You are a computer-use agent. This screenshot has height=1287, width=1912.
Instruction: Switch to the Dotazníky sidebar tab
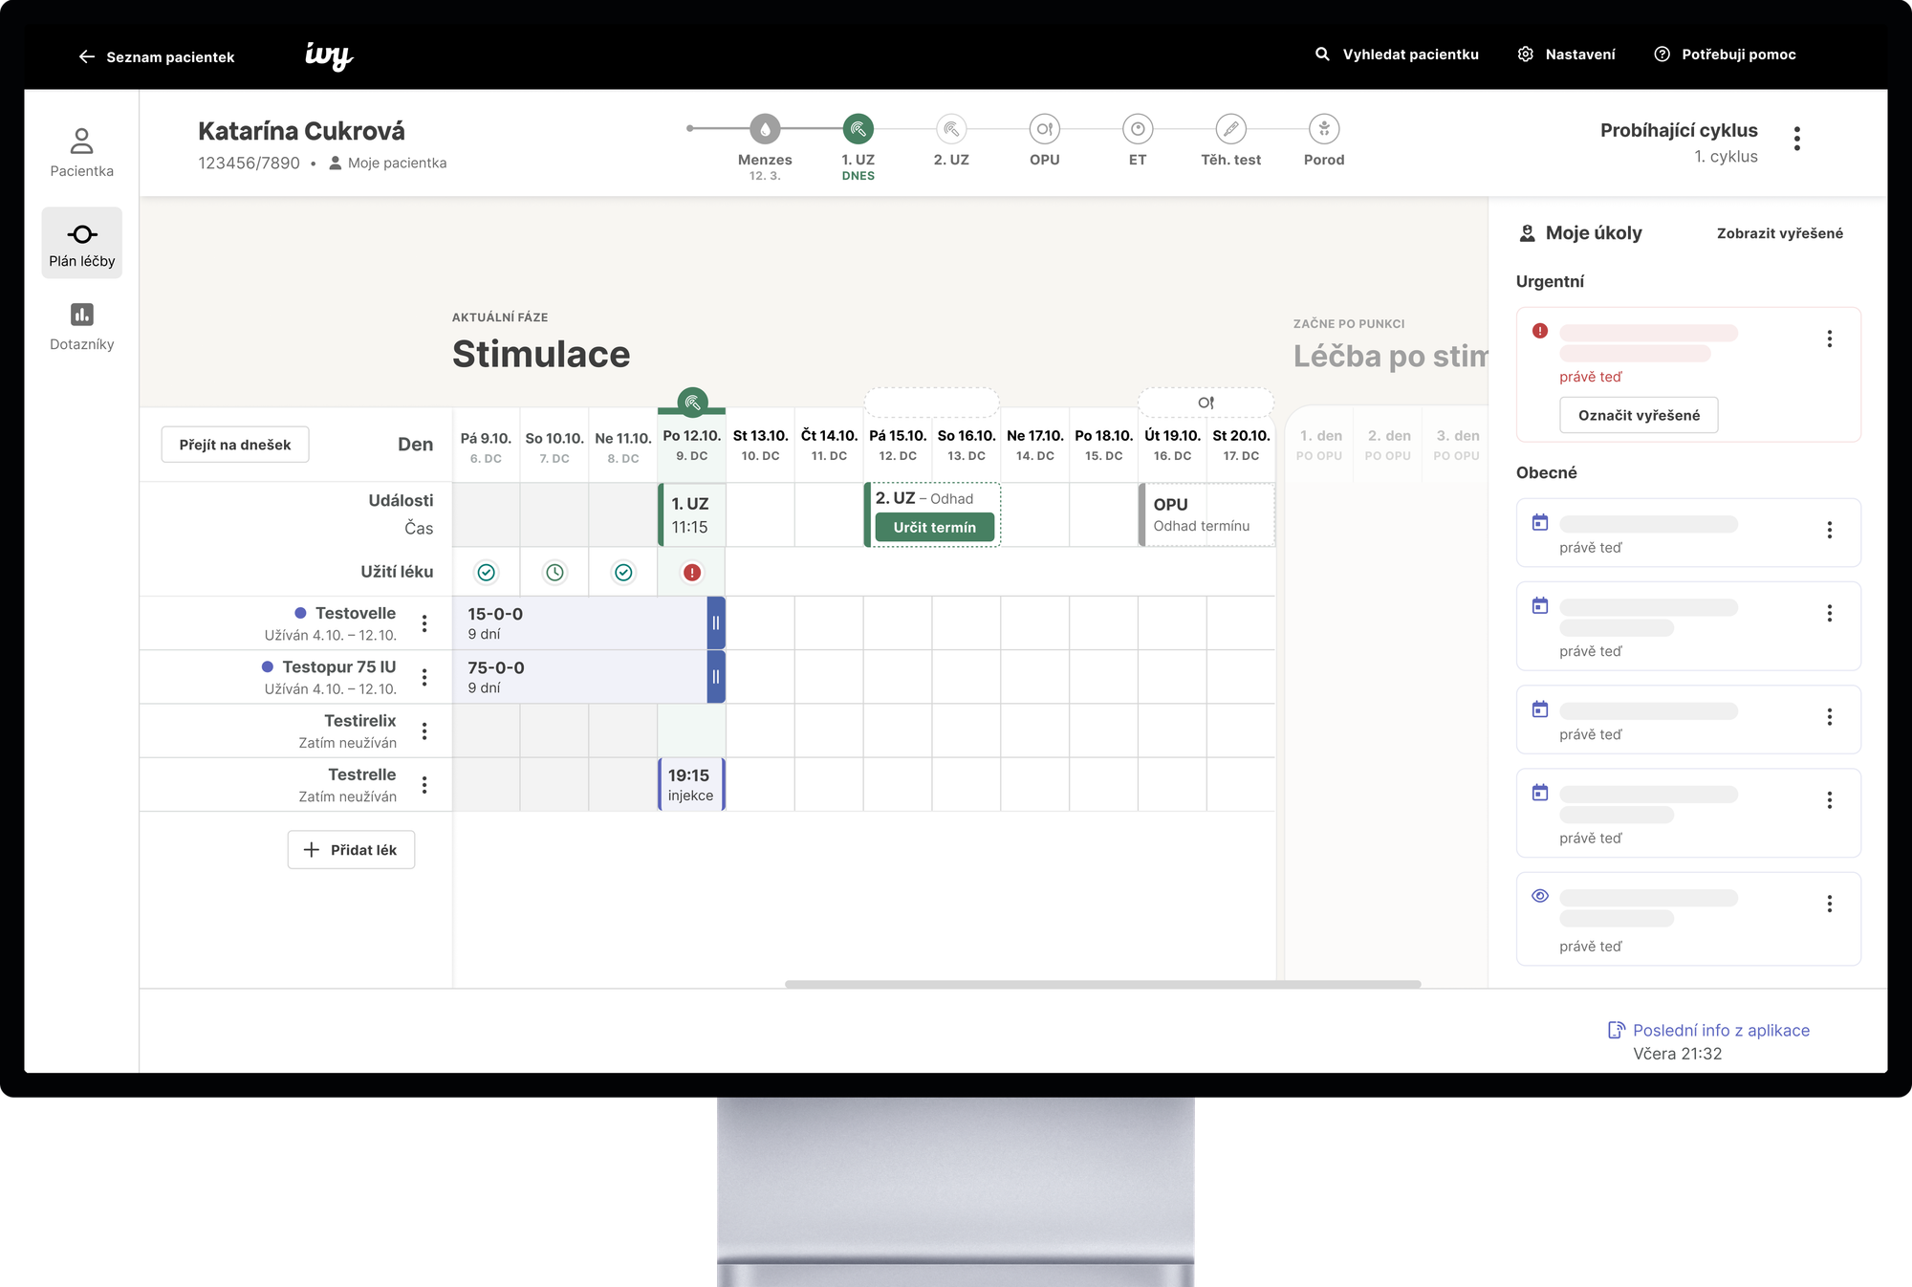tap(82, 327)
